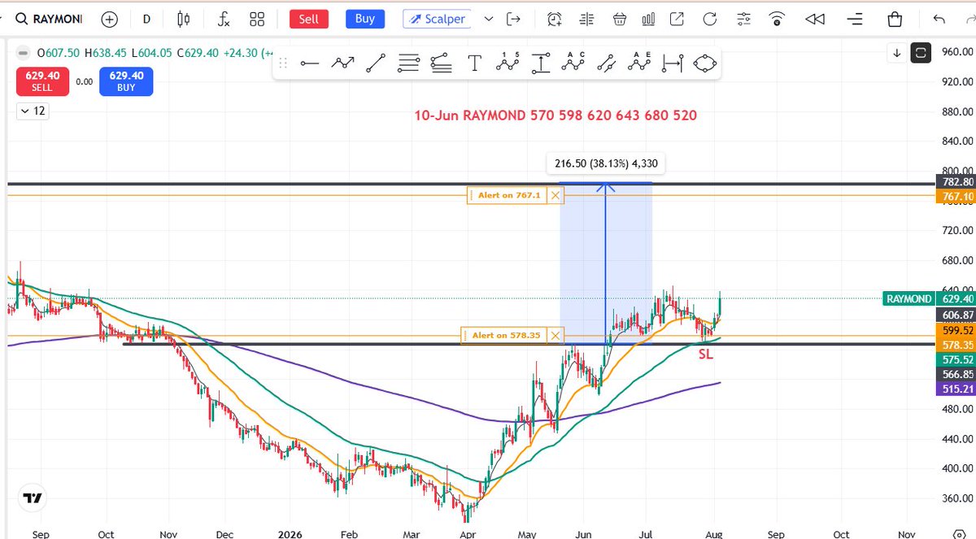This screenshot has height=539, width=976.
Task: Click the blue Buy button in top toolbar
Action: coord(365,19)
